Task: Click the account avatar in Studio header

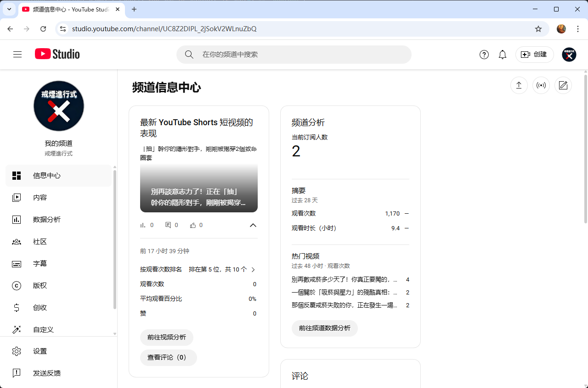Action: click(x=569, y=55)
